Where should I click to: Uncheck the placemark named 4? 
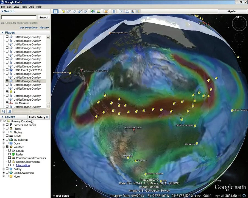pos(7,92)
